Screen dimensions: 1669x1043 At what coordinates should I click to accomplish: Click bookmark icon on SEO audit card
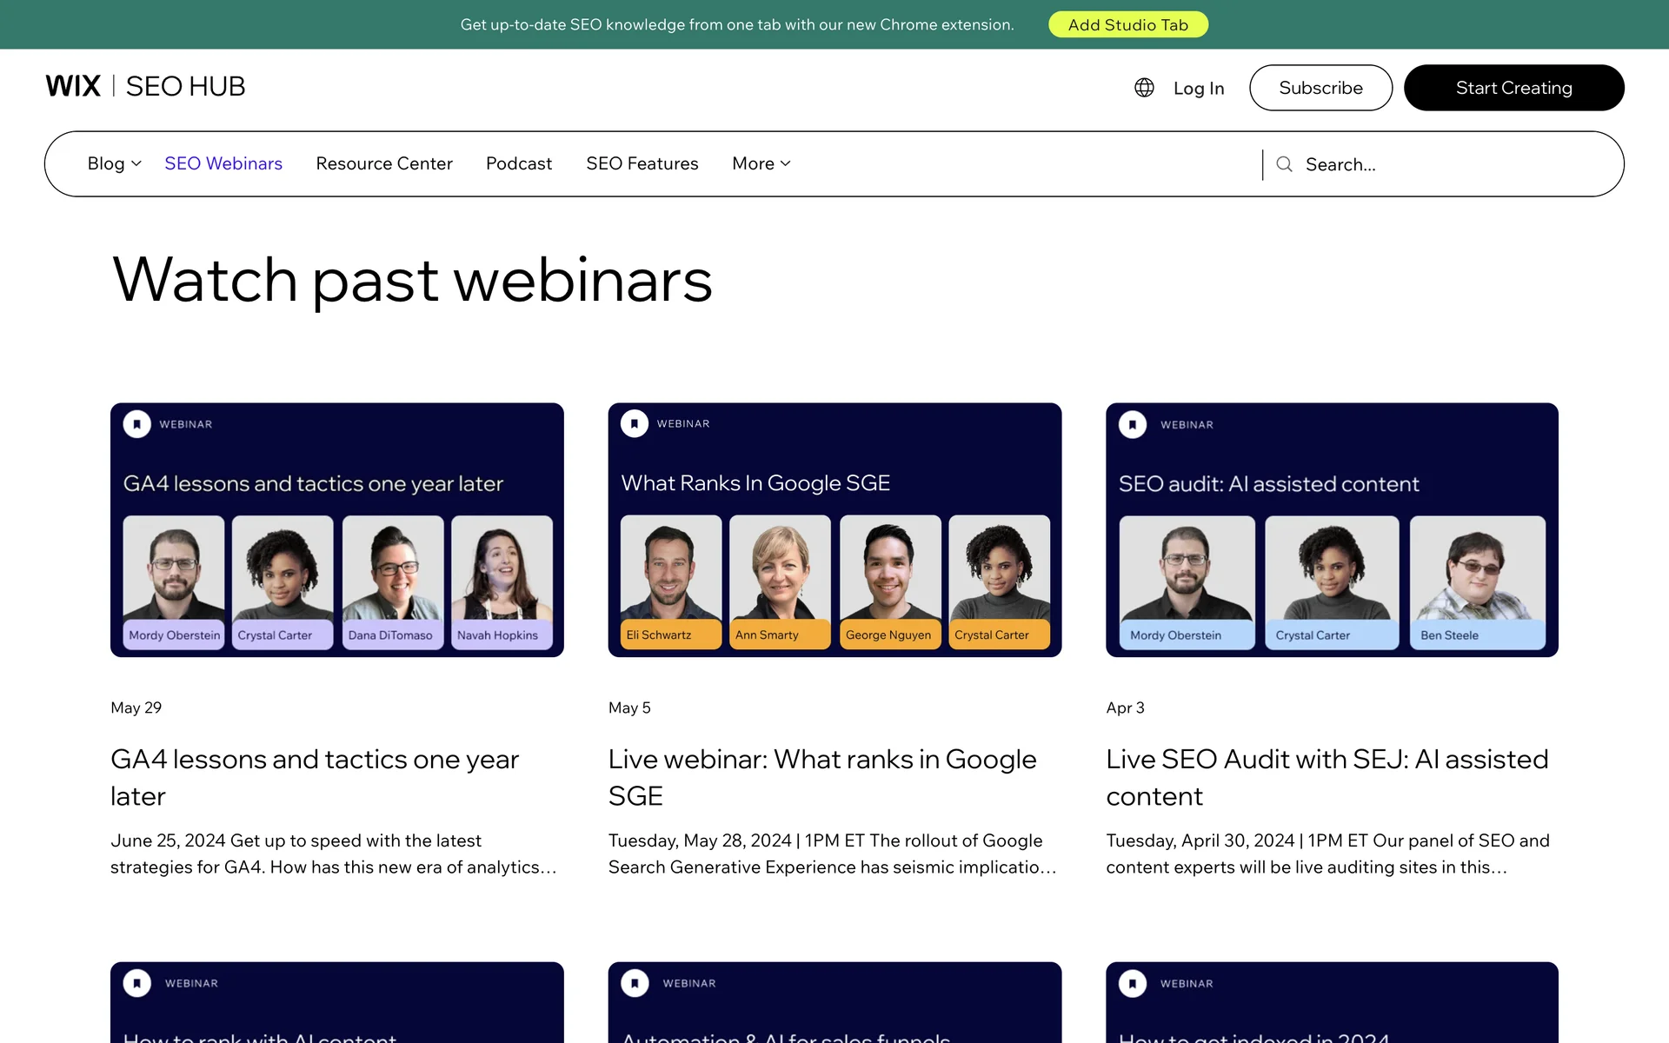coord(1132,424)
